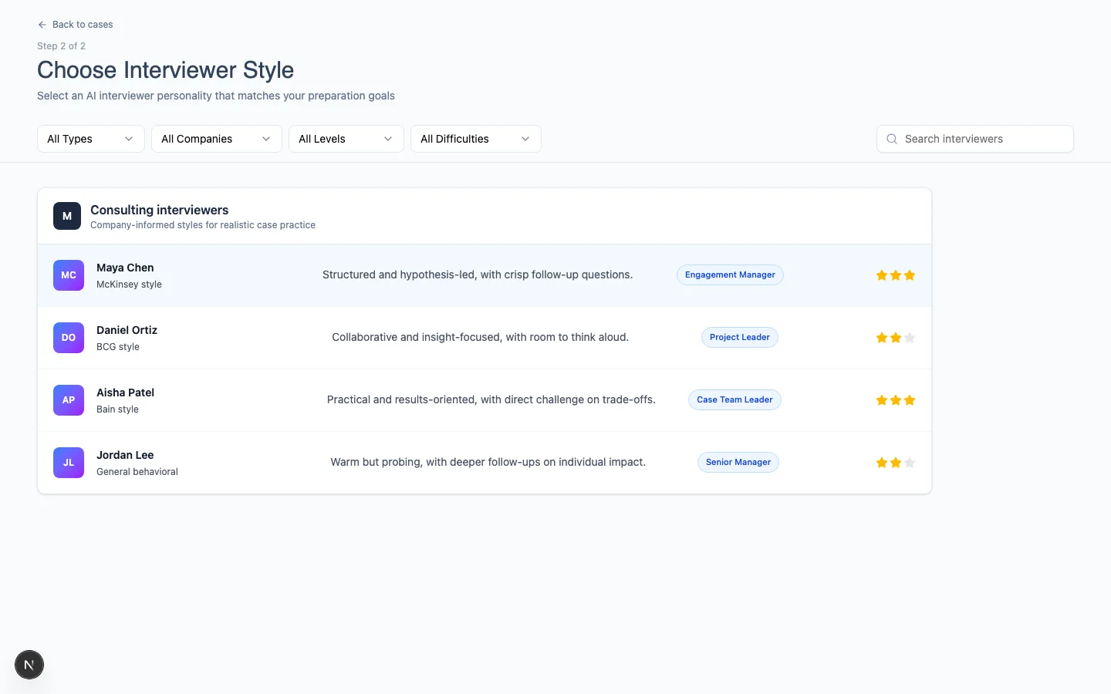Click 'Company-informed styles for realistic case practice' subtitle
Viewport: 1111px width, 694px height.
coord(203,225)
